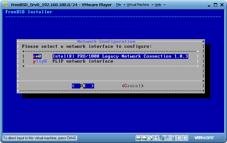Expand the Virtual Machine dropdown arrow
227x143 pixels.
click(x=152, y=5)
